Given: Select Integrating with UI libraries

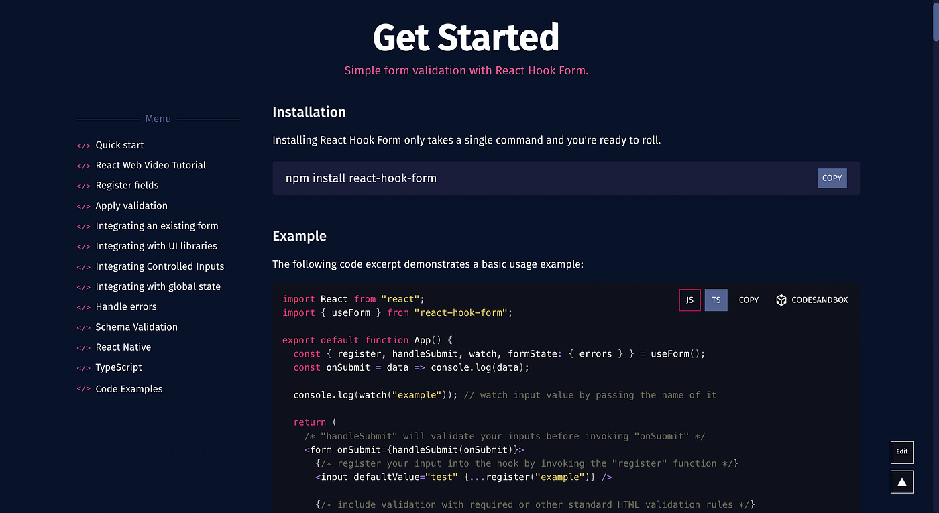Looking at the screenshot, I should pyautogui.click(x=156, y=246).
